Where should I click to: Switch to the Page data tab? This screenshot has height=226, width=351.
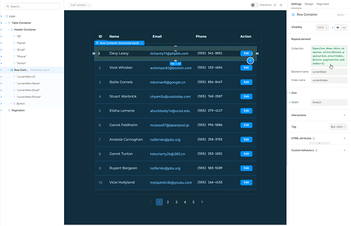pos(323,4)
